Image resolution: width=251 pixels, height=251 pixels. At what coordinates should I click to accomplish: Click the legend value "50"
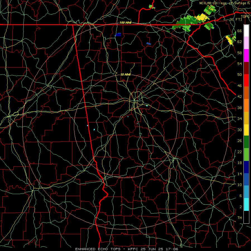[x=240, y=75]
